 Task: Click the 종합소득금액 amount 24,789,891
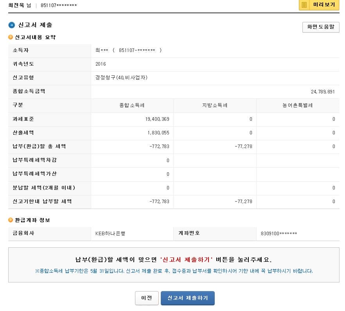[x=323, y=91]
